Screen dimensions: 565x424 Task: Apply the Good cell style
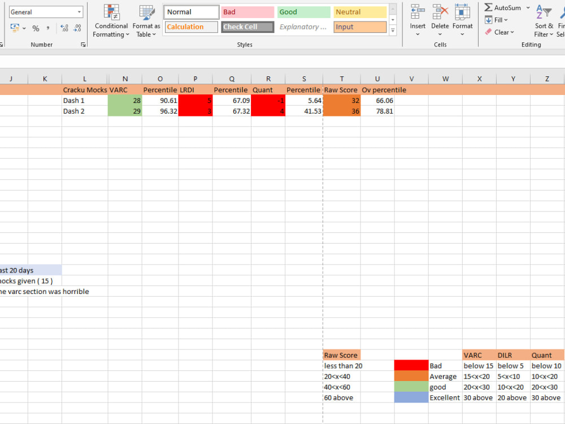[x=304, y=12]
